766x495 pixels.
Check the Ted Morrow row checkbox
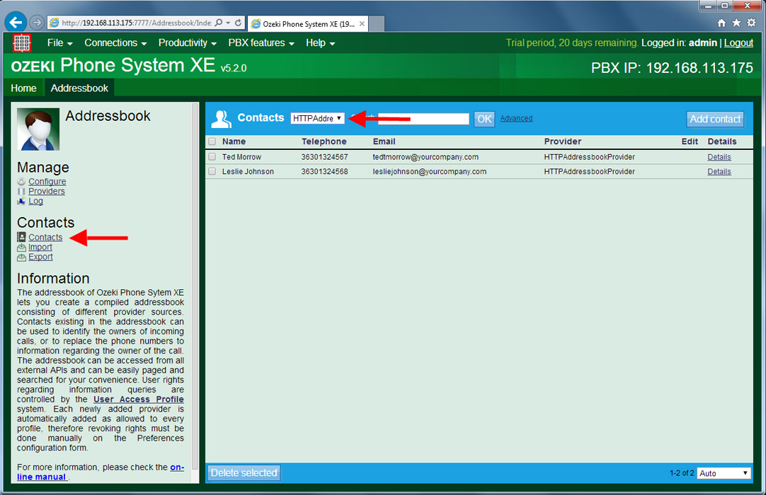(212, 157)
